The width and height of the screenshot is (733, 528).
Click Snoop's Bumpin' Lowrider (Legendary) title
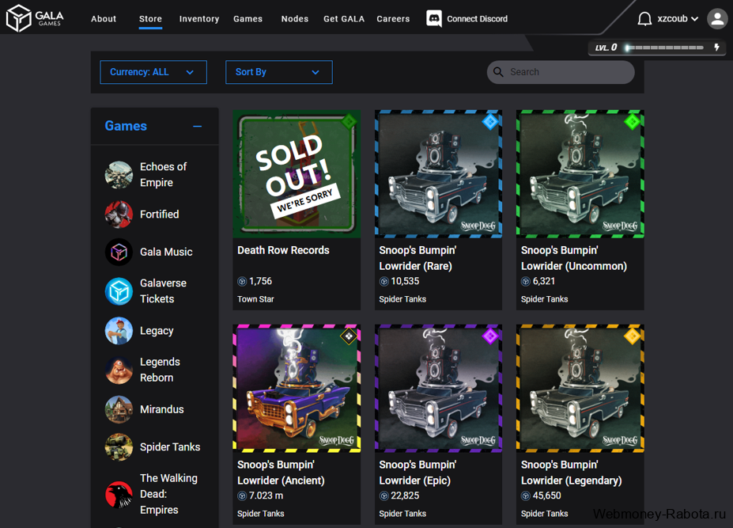(571, 473)
